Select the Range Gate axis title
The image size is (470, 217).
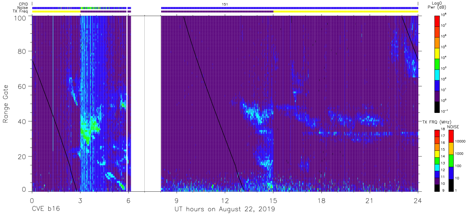tap(6, 104)
